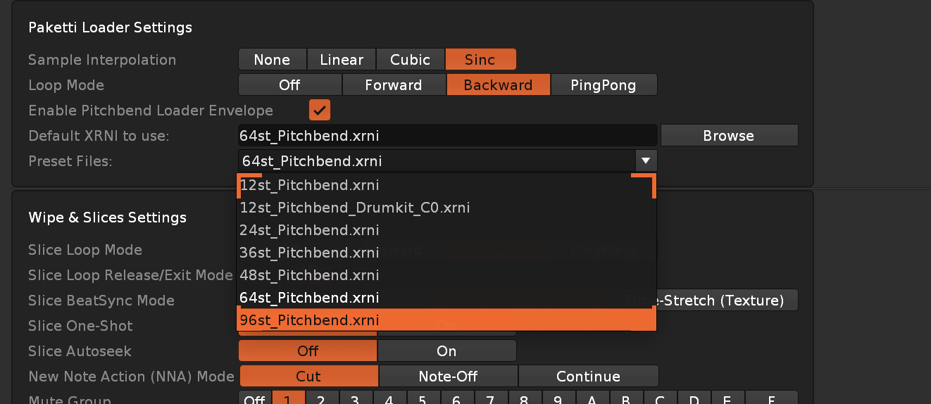Toggle Enable Pitchbend Loader Envelope checkbox

click(x=319, y=111)
